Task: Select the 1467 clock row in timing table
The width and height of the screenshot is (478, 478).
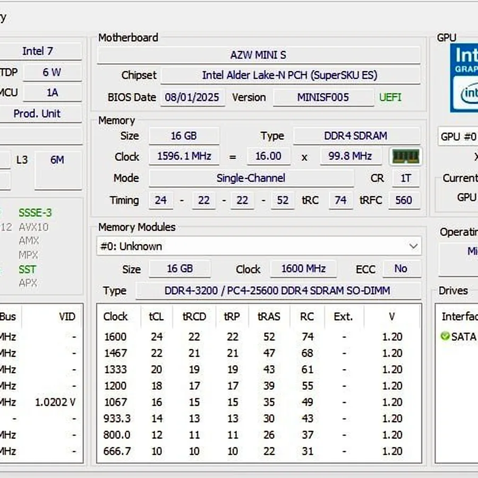Action: (x=259, y=353)
